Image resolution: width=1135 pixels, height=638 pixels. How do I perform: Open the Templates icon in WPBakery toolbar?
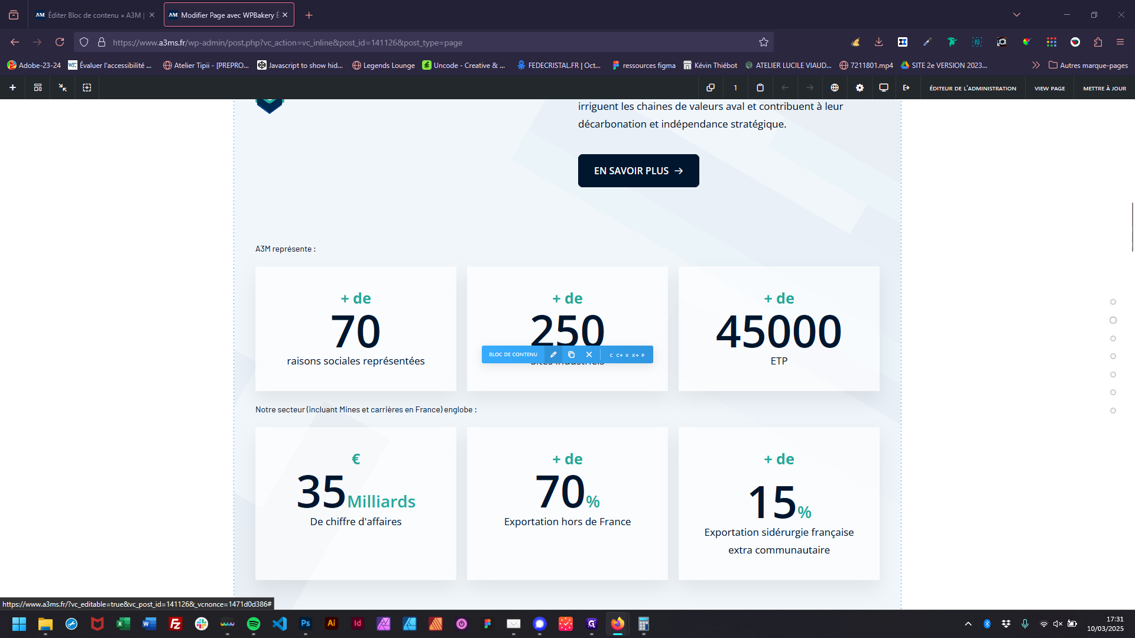(38, 87)
